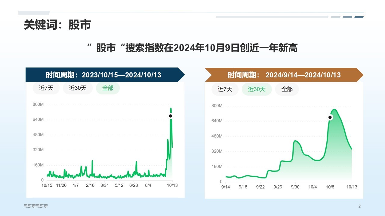Image resolution: width=385 pixels, height=216 pixels.
Task: Click 9/26 date label on right chart
Action: point(278,187)
